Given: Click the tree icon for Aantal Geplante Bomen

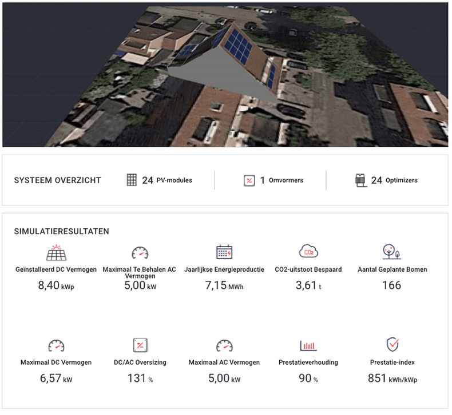Looking at the screenshot, I should point(392,252).
